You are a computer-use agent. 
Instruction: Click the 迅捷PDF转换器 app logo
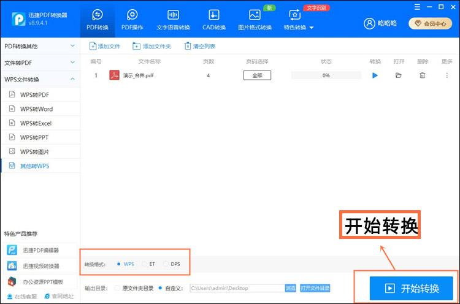coord(18,19)
